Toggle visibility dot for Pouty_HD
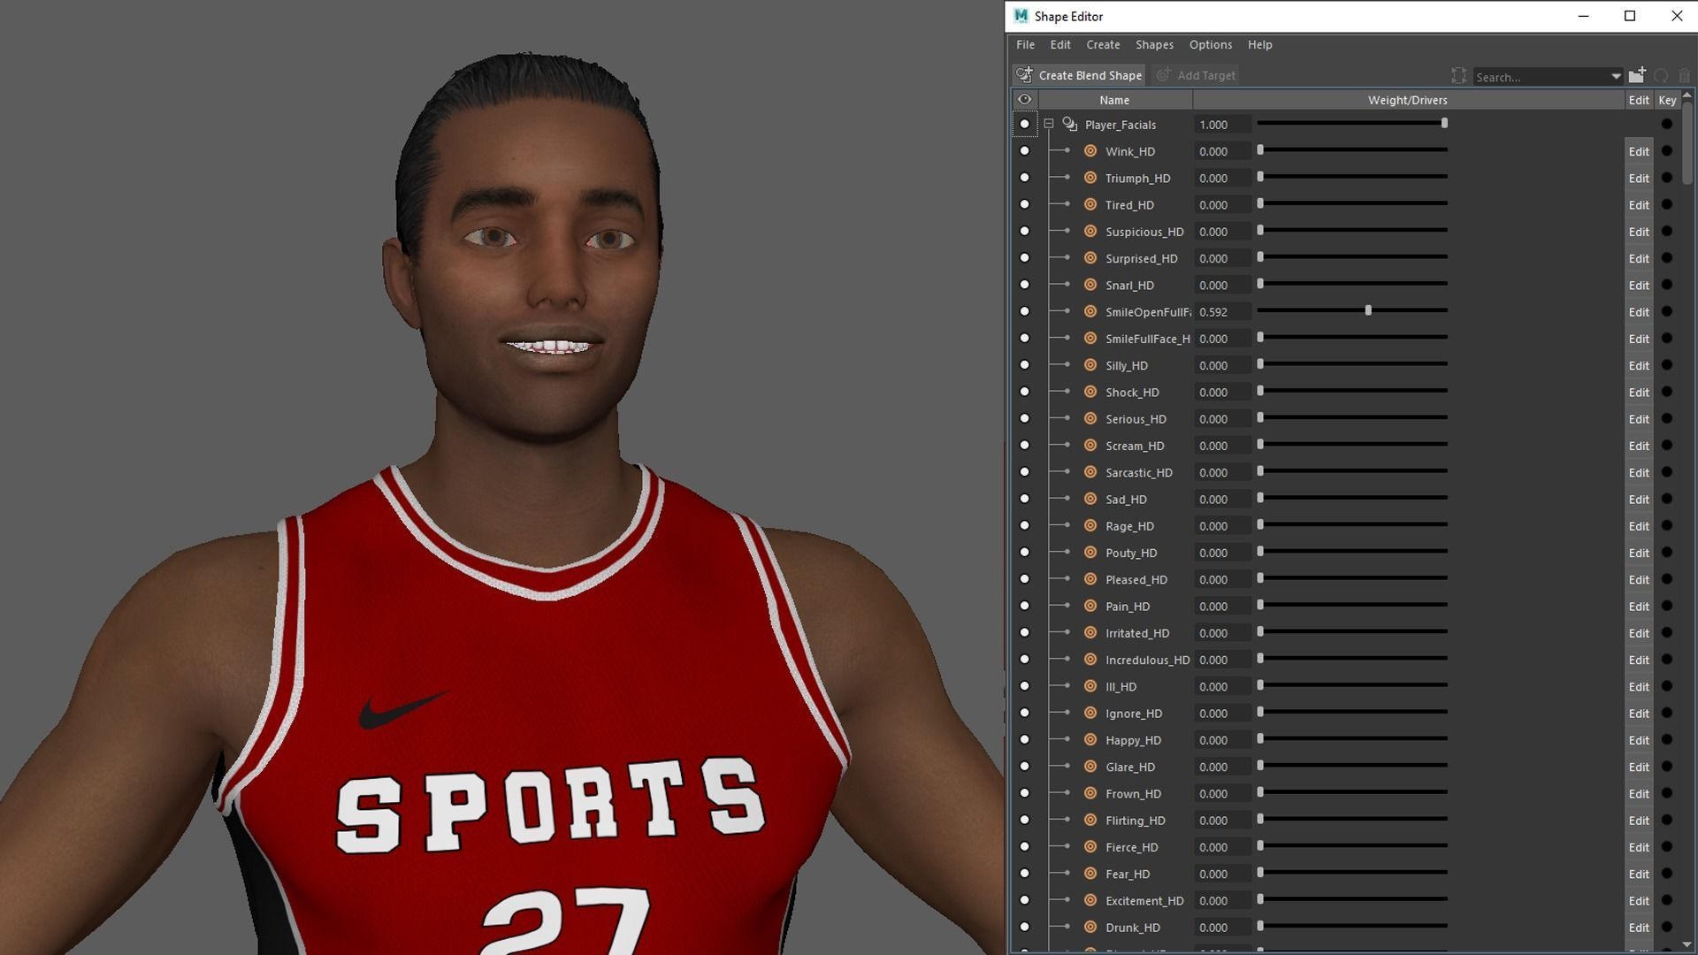 tap(1024, 553)
